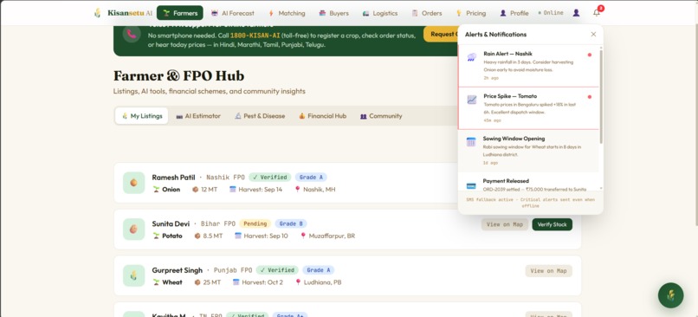Click Verify Stock for Sunita Devi
698x317 pixels.
point(552,224)
